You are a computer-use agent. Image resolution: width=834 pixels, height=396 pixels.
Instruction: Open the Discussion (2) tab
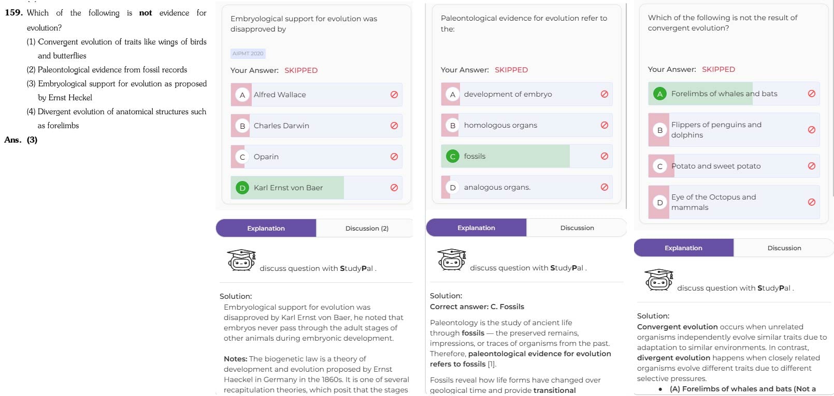(367, 228)
